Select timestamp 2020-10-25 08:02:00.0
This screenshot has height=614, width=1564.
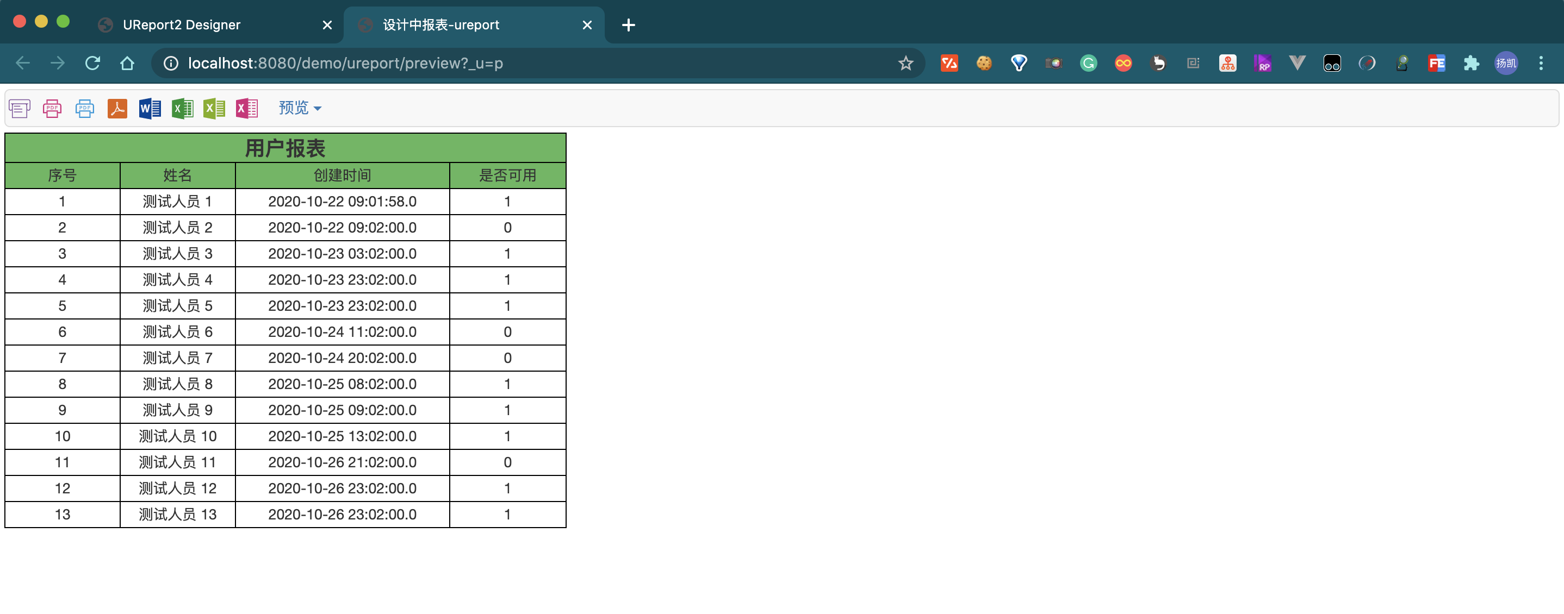click(343, 384)
